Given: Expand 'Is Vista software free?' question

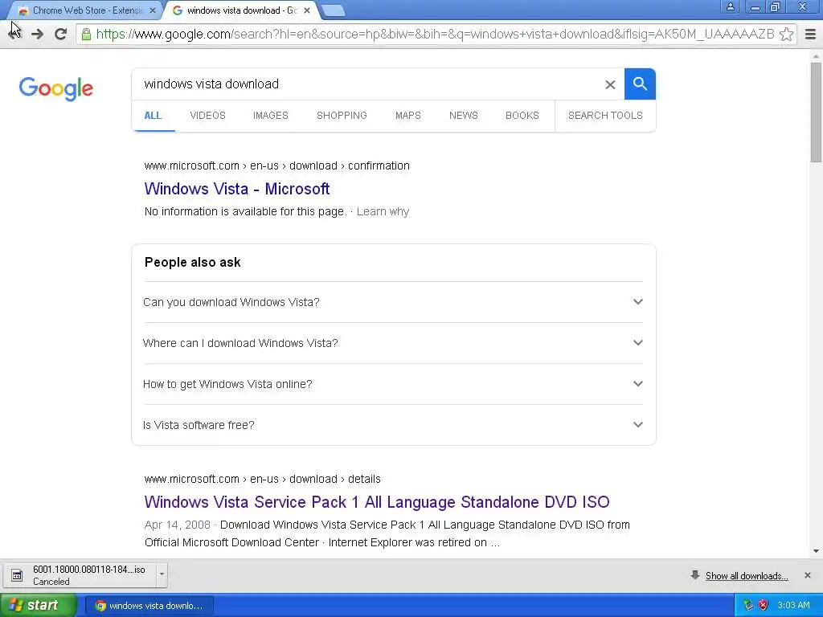Looking at the screenshot, I should tap(392, 425).
